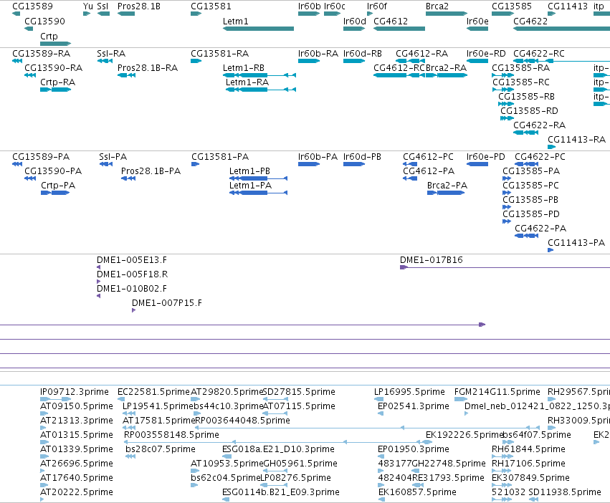Click transcript CG13585-RB
610x503 pixels.
(x=526, y=97)
